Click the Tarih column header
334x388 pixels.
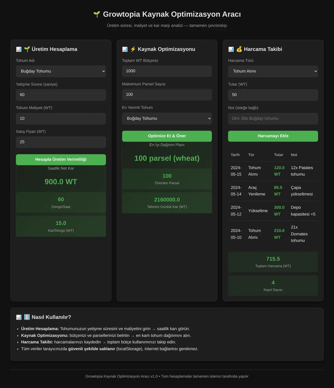(235, 155)
